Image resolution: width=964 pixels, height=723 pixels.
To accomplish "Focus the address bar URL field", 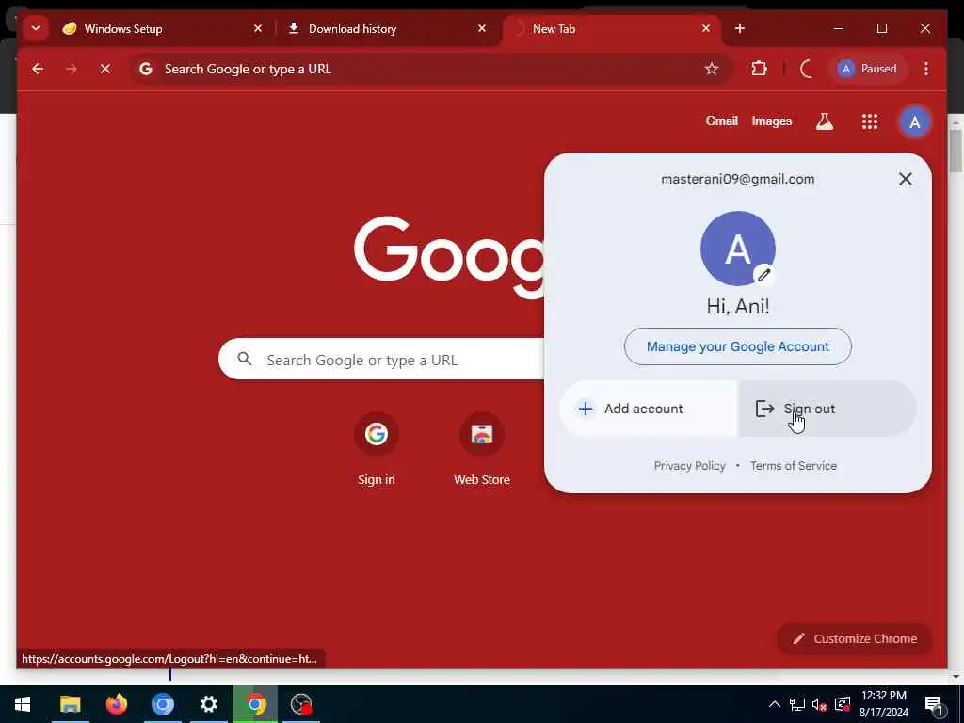I will coord(430,69).
